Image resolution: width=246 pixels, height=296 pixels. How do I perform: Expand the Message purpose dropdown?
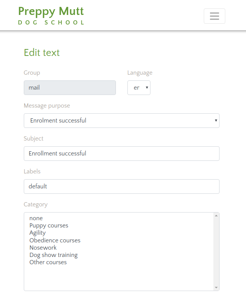pos(121,121)
